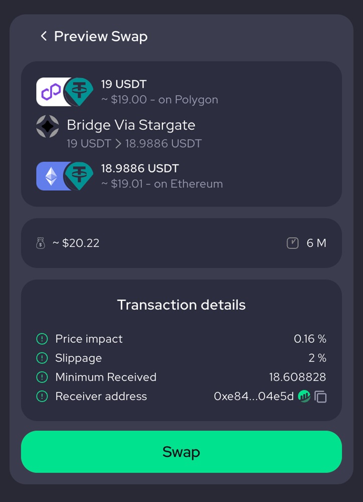Click the green wallet badge beside address
The image size is (363, 502).
[x=304, y=396]
